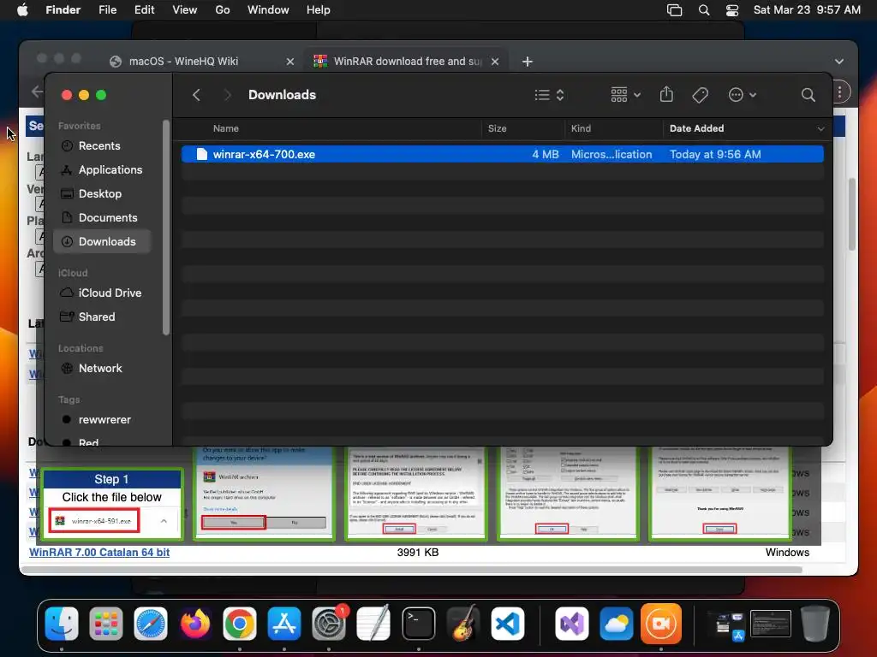
Task: Sort by Name column header
Action: (x=225, y=128)
